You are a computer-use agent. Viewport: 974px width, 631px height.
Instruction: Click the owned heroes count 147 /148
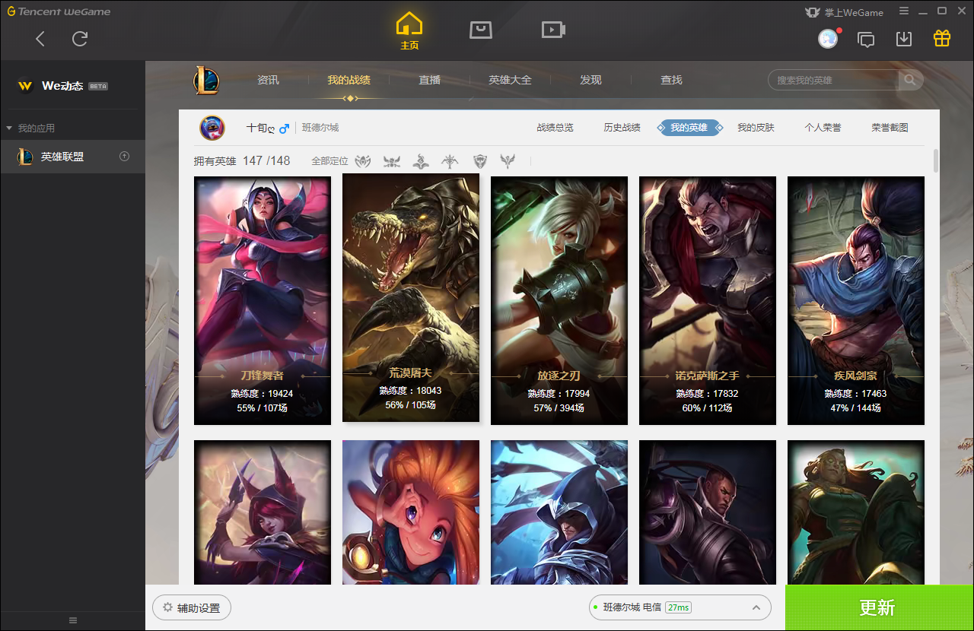click(266, 161)
